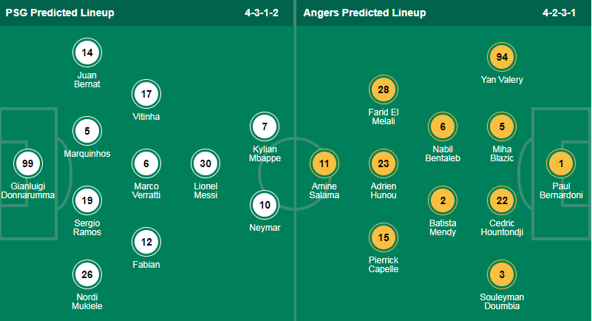Click Vitinha's number 17 badge

point(146,94)
